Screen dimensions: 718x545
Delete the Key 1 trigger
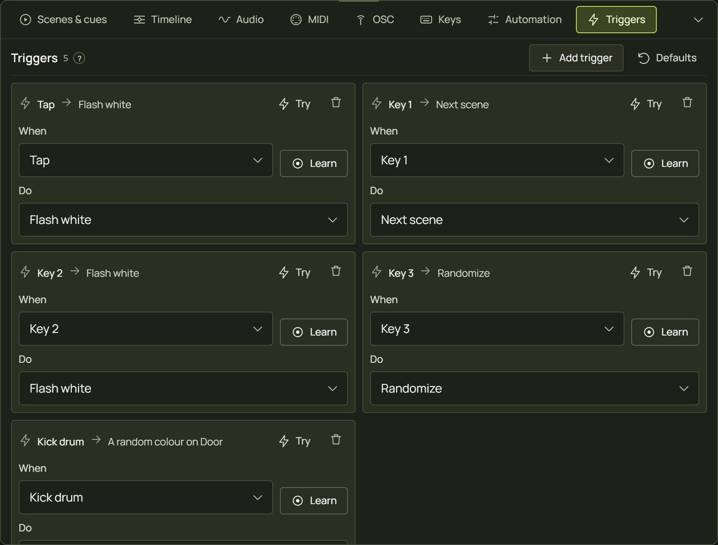tap(687, 103)
